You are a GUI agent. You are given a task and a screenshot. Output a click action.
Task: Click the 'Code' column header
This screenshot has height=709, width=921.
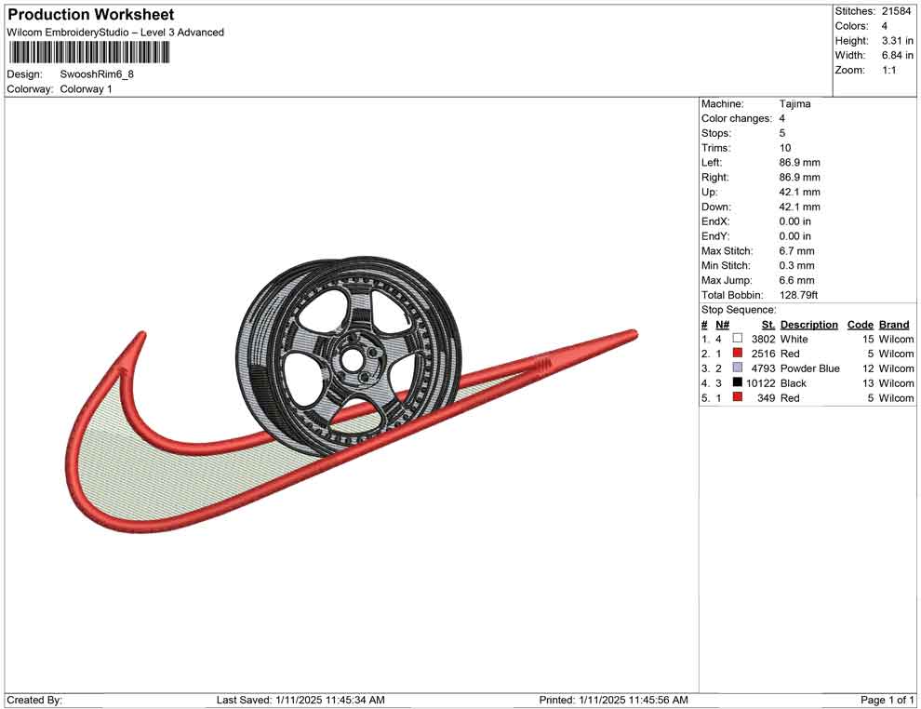[x=860, y=325]
